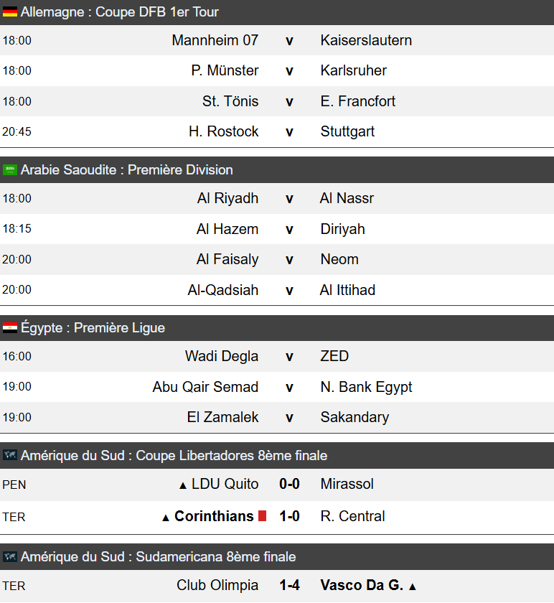This screenshot has height=603, width=554.
Task: Open the Al Riyadh v Al Nassr match
Action: click(x=277, y=198)
